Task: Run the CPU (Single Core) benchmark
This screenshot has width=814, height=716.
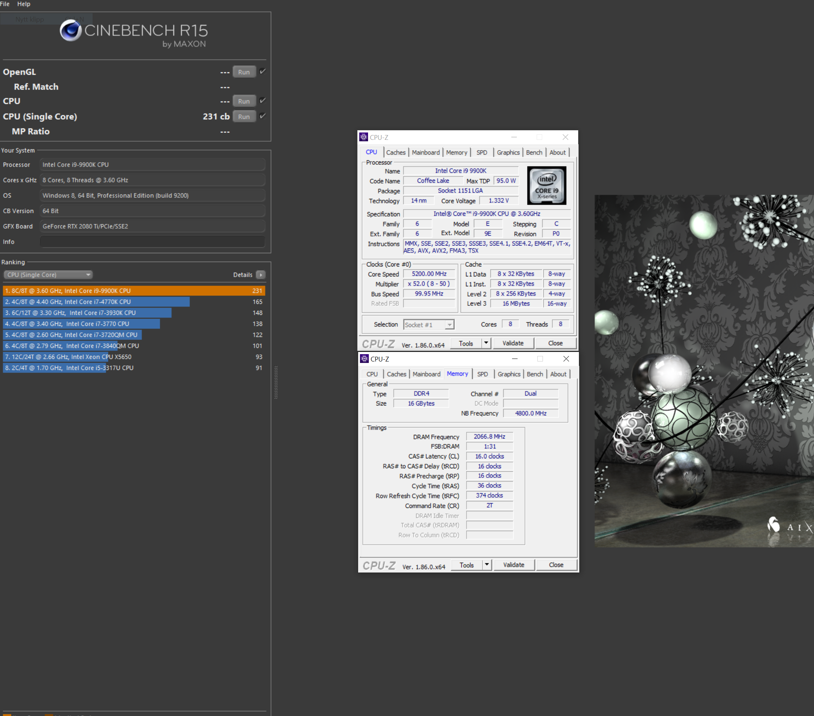Action: (x=244, y=117)
